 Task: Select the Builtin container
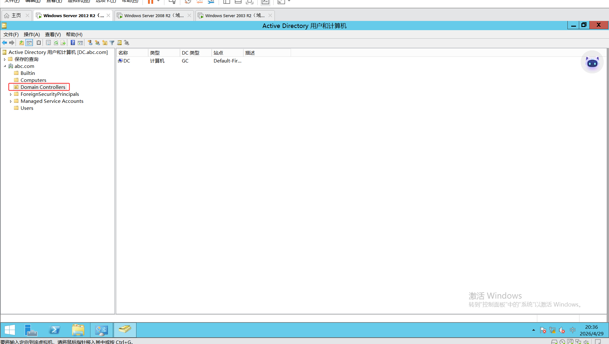[28, 73]
